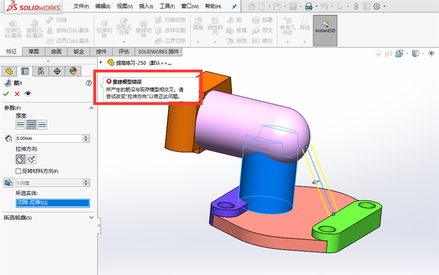Open the Linear Pattern dropdown arrow

215,42
